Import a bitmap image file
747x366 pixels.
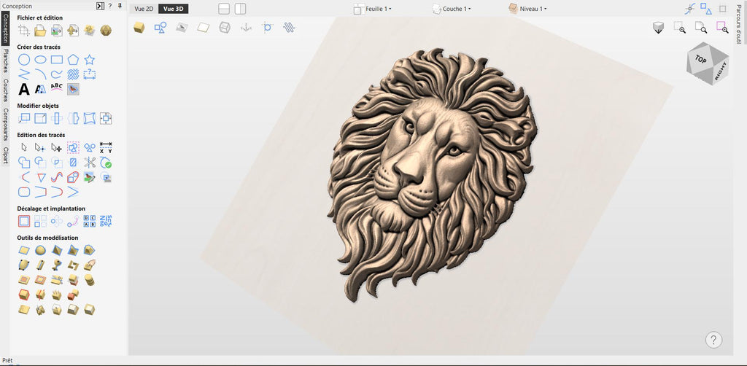(x=57, y=31)
